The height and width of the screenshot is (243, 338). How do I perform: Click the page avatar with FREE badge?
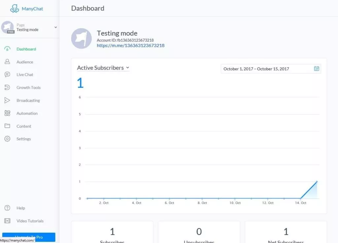click(8, 27)
